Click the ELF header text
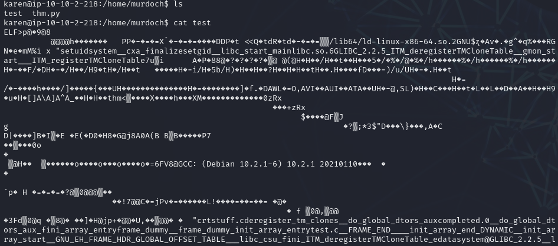The height and width of the screenshot is (246, 558). 11,32
